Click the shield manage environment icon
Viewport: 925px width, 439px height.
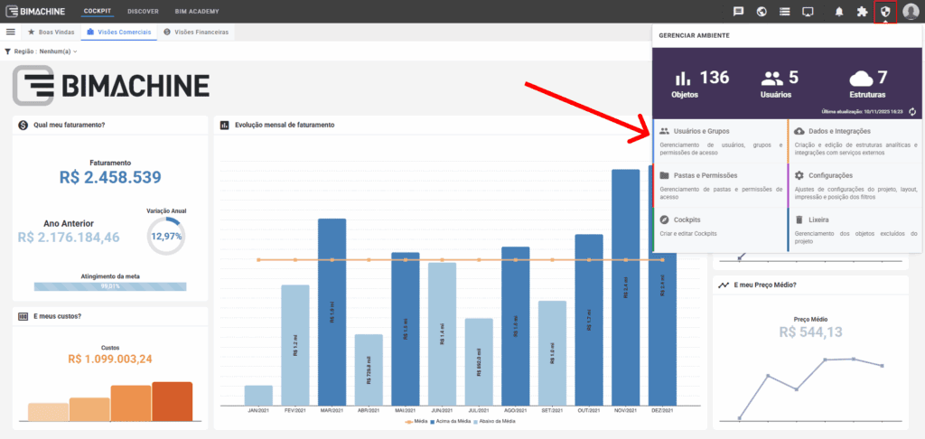(885, 12)
